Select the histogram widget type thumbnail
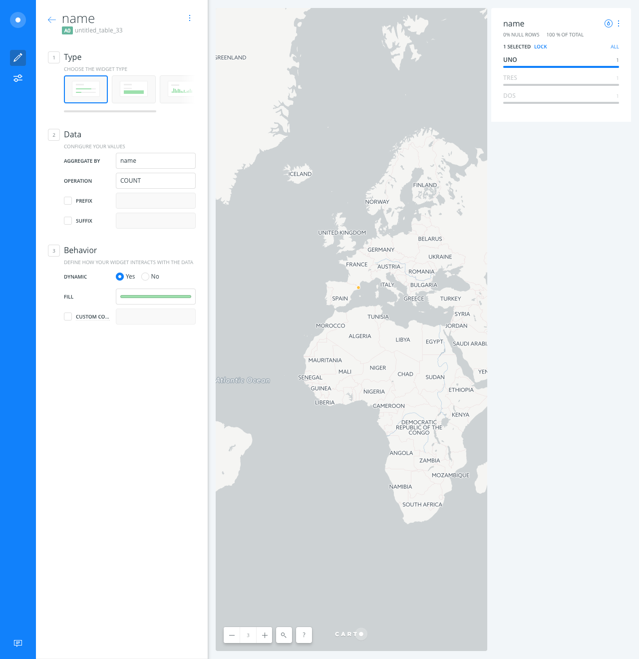This screenshot has width=639, height=659. [x=177, y=89]
